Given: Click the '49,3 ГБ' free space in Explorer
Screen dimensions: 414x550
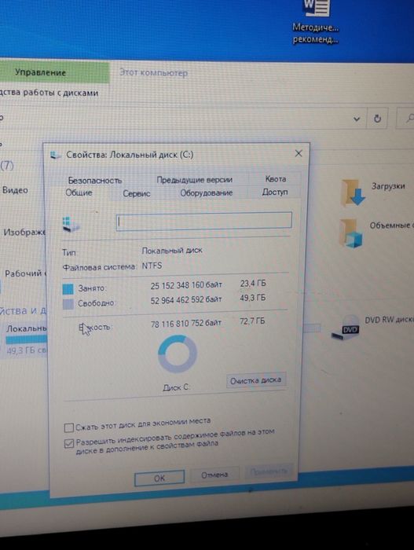Looking at the screenshot, I should [26, 350].
